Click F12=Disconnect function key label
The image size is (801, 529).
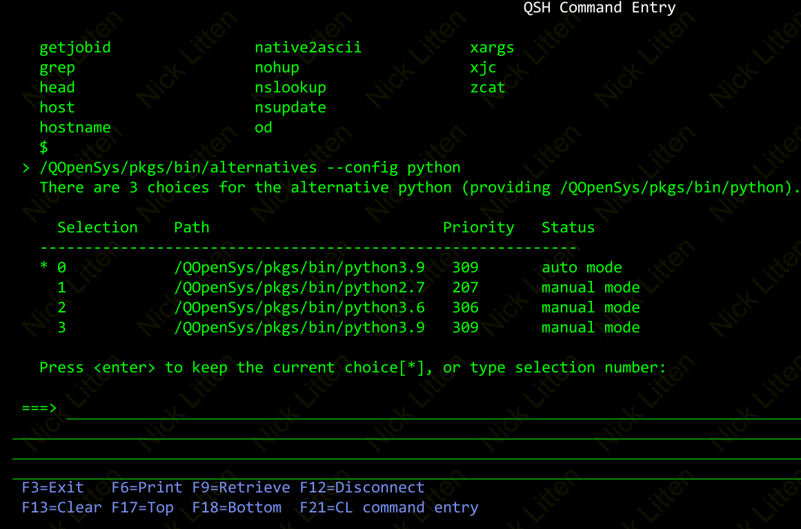click(x=362, y=487)
